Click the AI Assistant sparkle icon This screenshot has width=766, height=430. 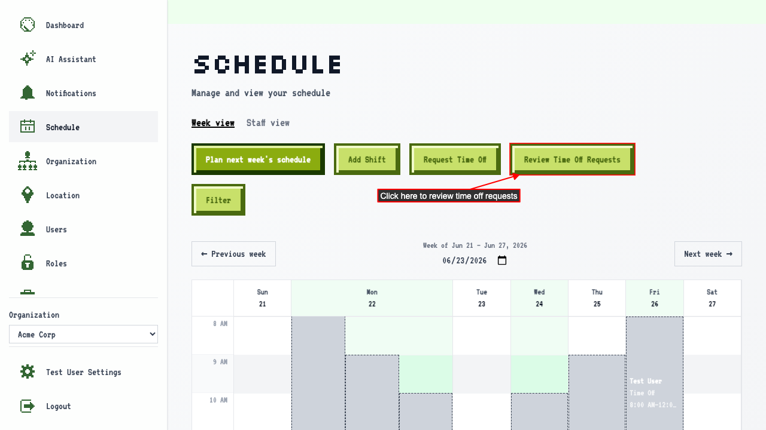(x=28, y=59)
